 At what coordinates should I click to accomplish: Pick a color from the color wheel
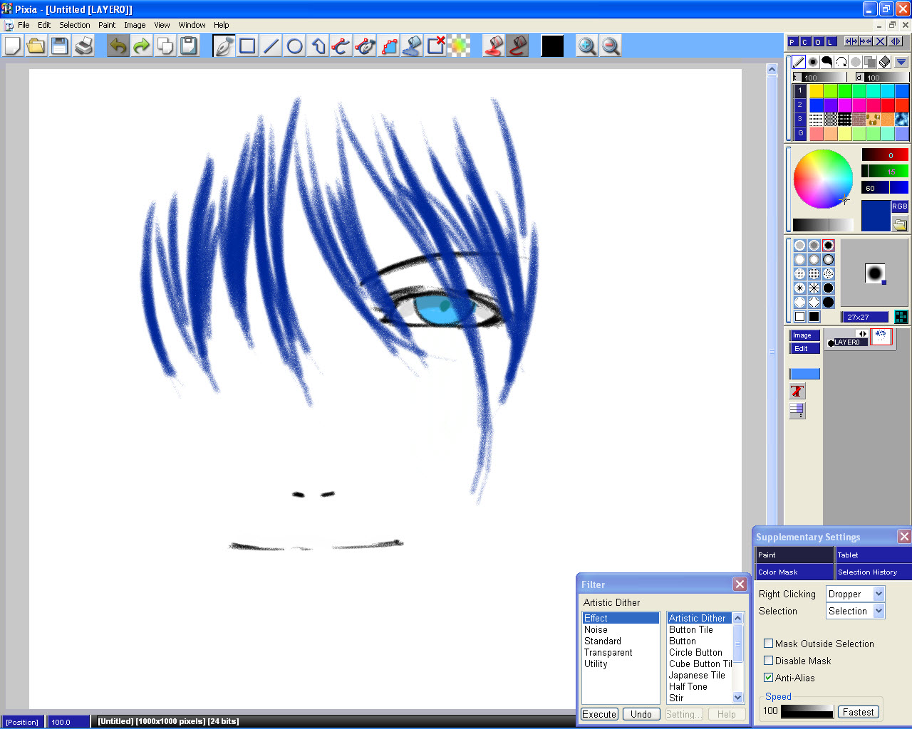[x=823, y=179]
